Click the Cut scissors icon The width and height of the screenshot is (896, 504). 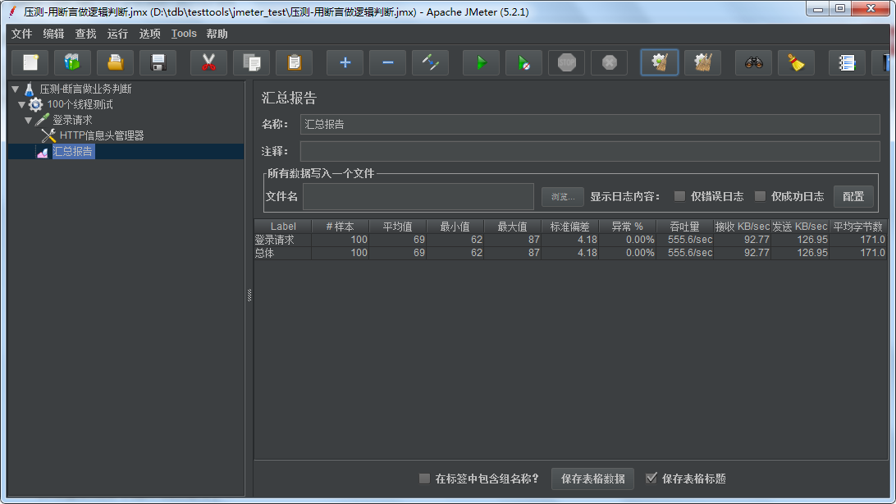(x=208, y=62)
